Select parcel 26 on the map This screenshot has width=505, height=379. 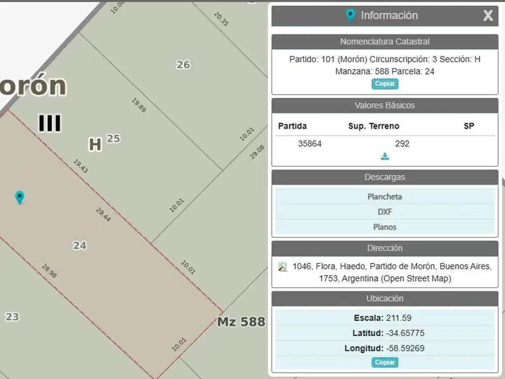[x=183, y=65]
